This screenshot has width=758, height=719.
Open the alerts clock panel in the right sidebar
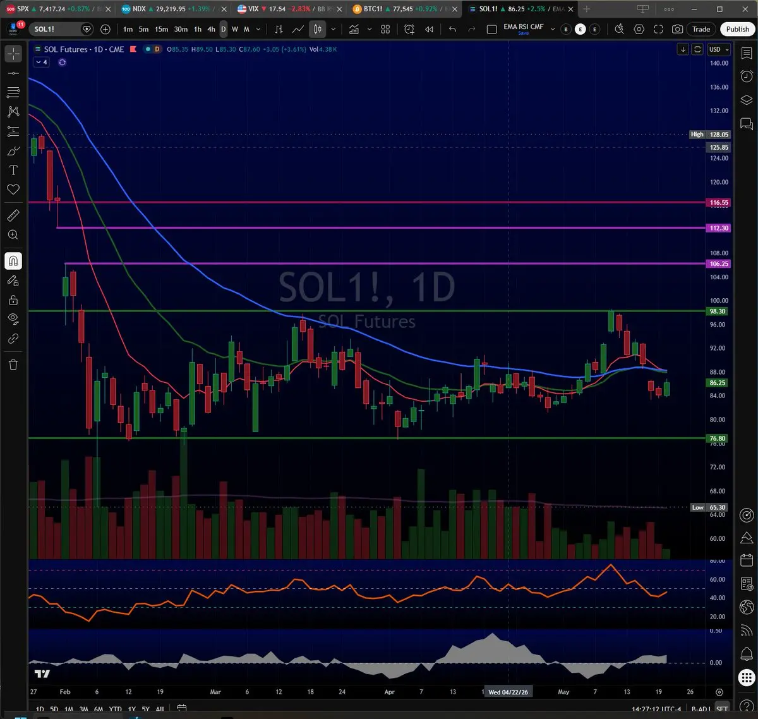click(746, 76)
